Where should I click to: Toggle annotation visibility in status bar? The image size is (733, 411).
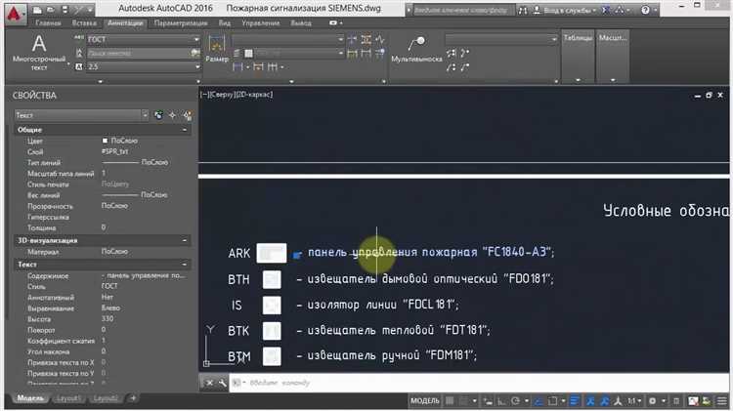click(x=591, y=401)
